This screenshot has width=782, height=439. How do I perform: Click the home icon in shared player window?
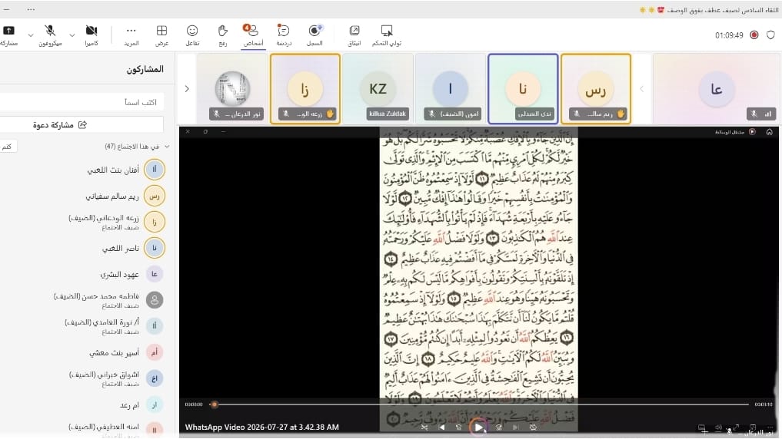click(x=770, y=132)
